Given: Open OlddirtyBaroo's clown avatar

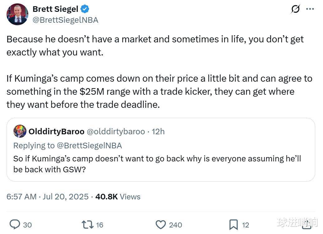Looking at the screenshot, I should click(x=20, y=131).
